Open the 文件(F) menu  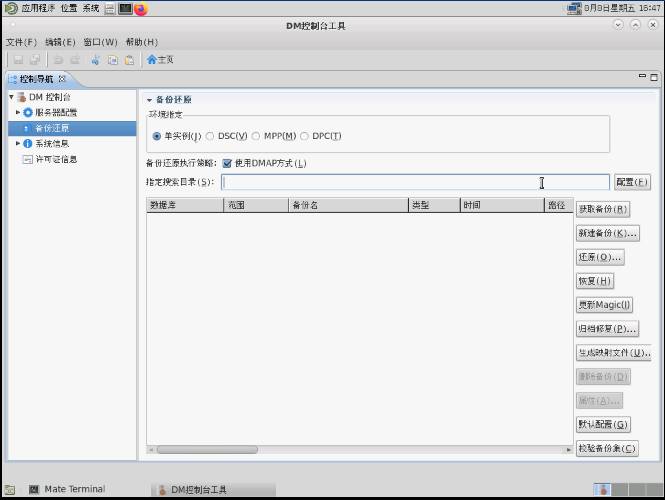pyautogui.click(x=21, y=42)
